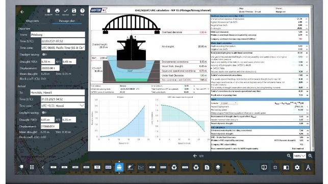This screenshot has height=184, width=328.
Task: Click the Under Keel Clearance row in diagram
Action: pos(184,75)
